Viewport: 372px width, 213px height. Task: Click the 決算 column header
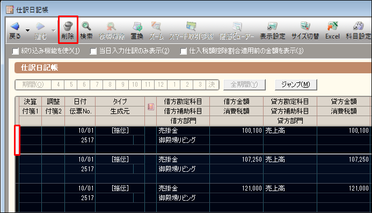point(30,102)
